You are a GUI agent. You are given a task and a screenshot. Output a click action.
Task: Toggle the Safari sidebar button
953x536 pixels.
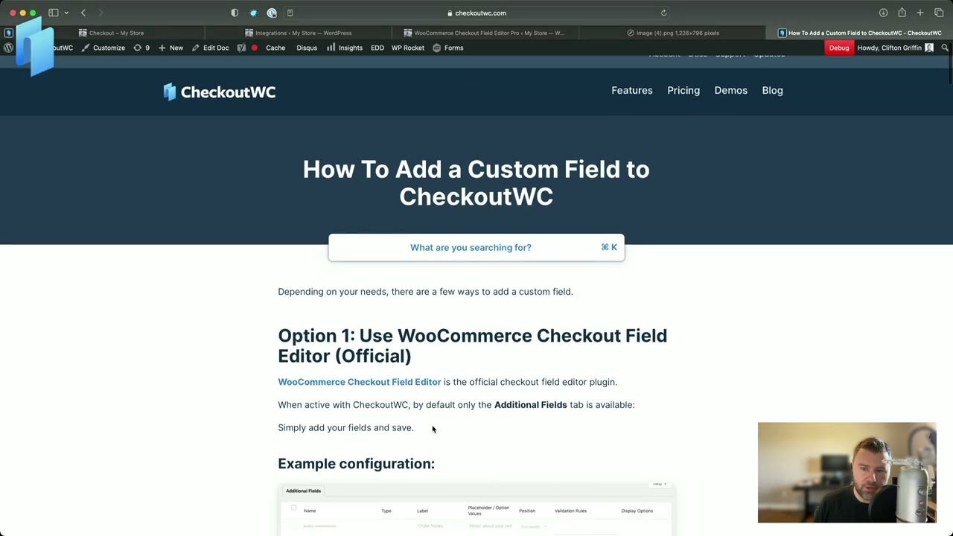point(54,13)
